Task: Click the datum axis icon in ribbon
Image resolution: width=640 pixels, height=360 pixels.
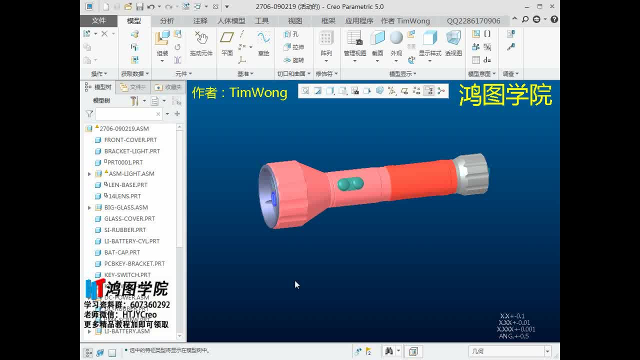Action: pyautogui.click(x=242, y=34)
